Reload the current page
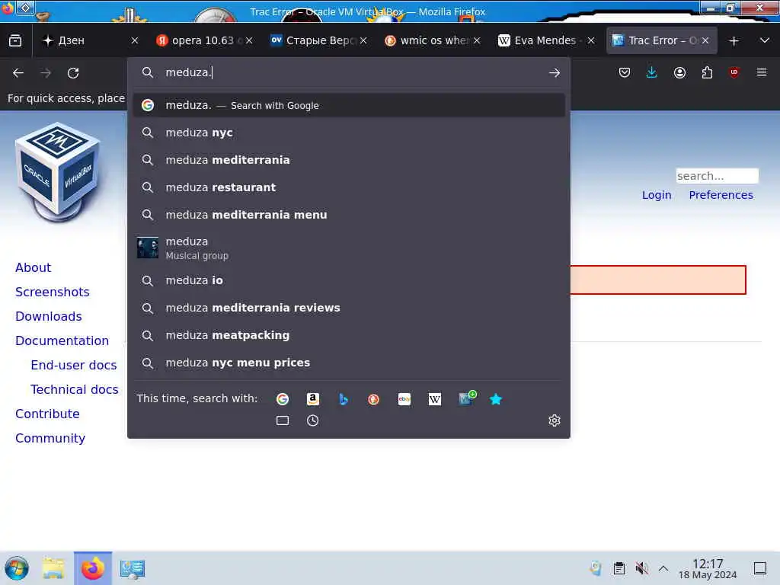This screenshot has width=780, height=585. click(x=73, y=73)
